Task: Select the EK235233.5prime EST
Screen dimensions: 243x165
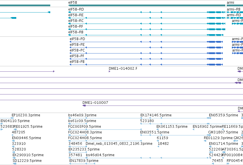Action: pos(84,149)
